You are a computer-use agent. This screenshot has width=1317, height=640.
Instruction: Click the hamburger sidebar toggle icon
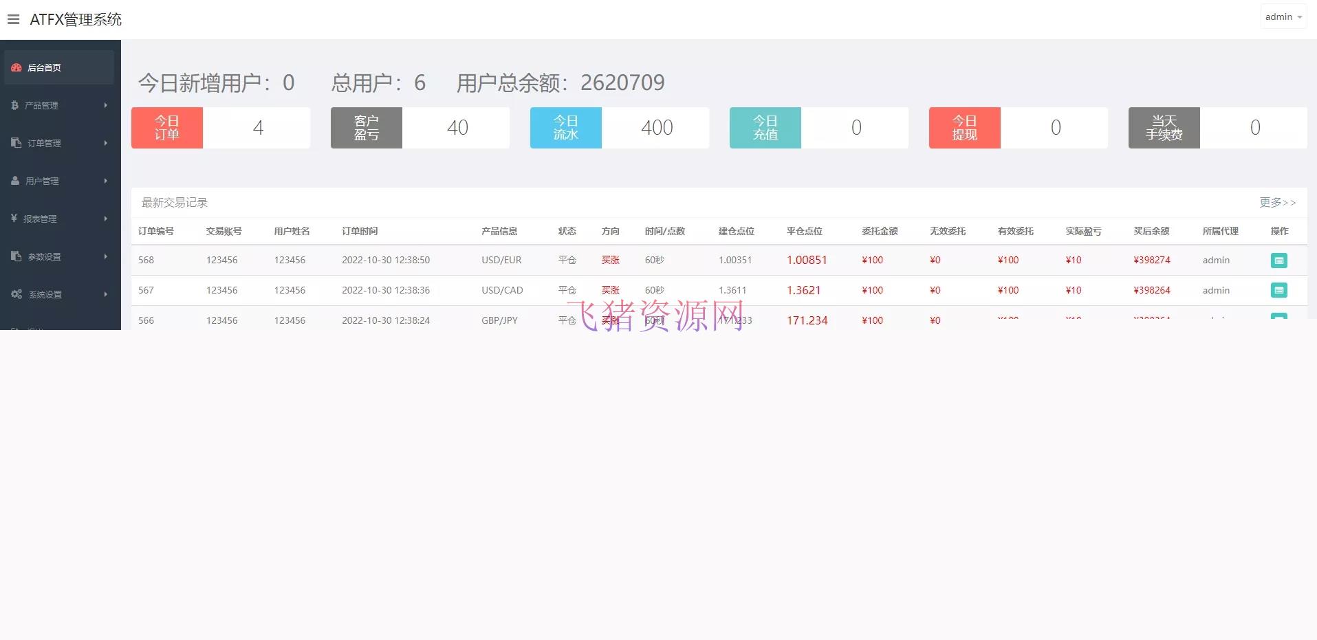pyautogui.click(x=12, y=19)
